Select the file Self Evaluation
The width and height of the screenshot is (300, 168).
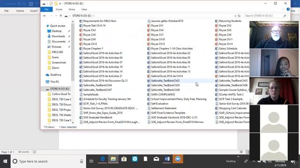tap(159, 104)
